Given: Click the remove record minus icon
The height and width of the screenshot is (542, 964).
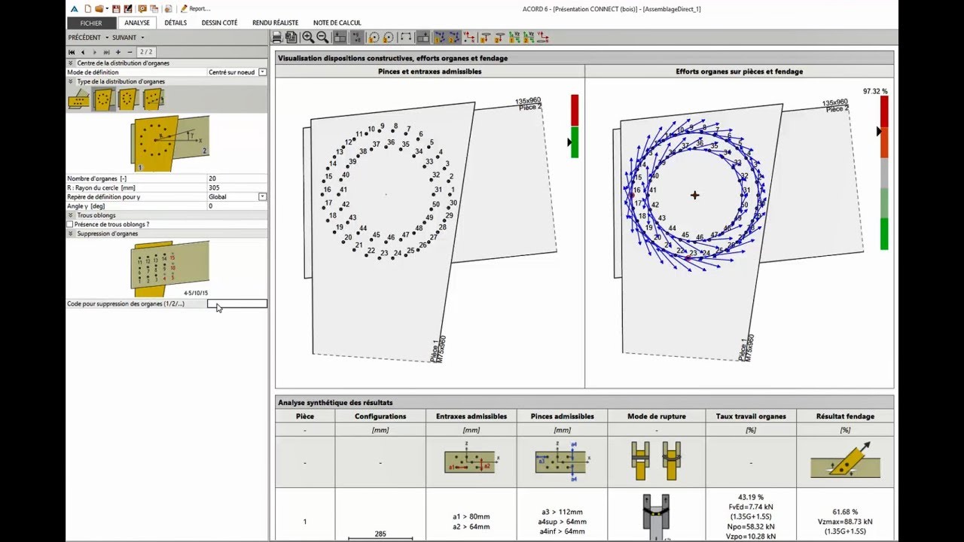Looking at the screenshot, I should coord(130,52).
